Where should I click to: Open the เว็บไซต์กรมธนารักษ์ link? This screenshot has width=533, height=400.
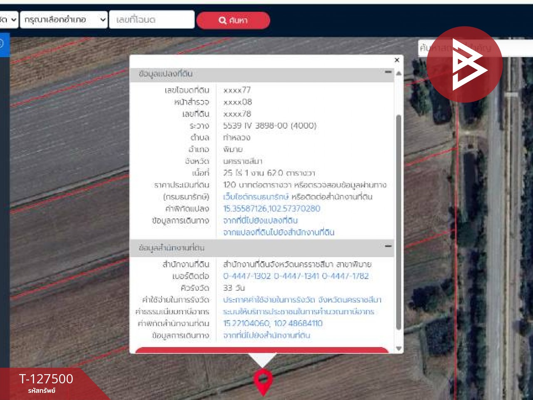pos(256,197)
